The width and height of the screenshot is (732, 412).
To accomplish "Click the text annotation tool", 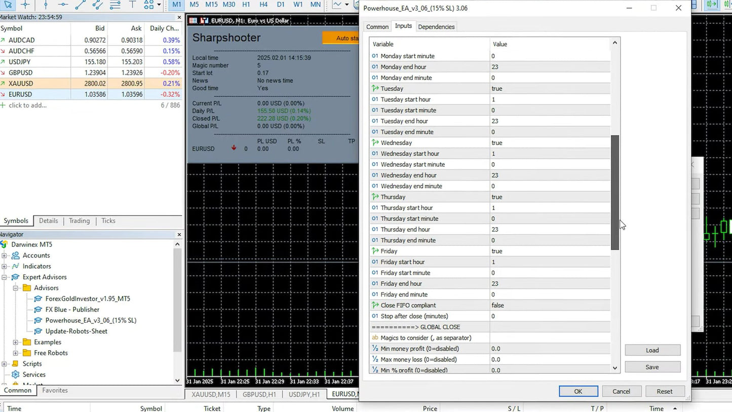I will pyautogui.click(x=132, y=6).
